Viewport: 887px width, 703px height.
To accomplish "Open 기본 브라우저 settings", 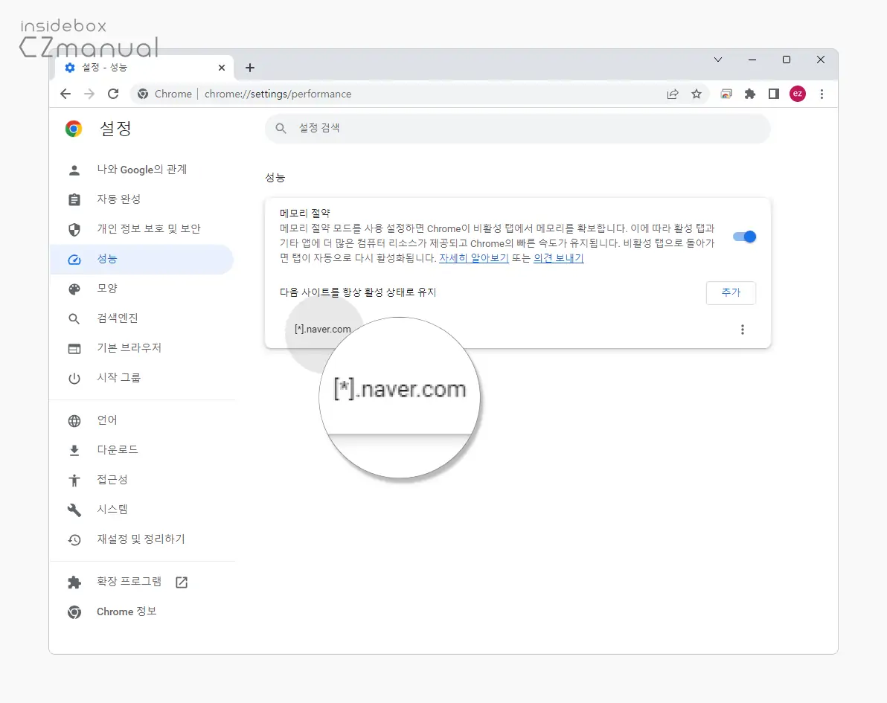I will 141,348.
